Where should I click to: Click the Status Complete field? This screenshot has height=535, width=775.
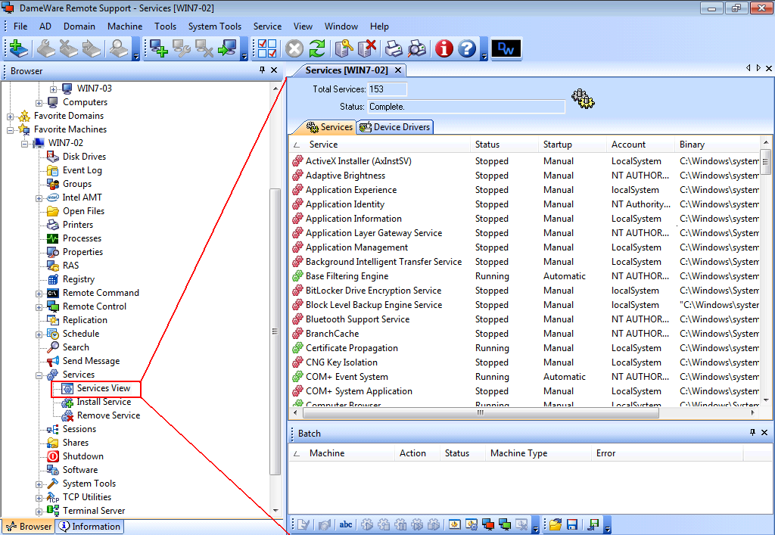tap(466, 107)
